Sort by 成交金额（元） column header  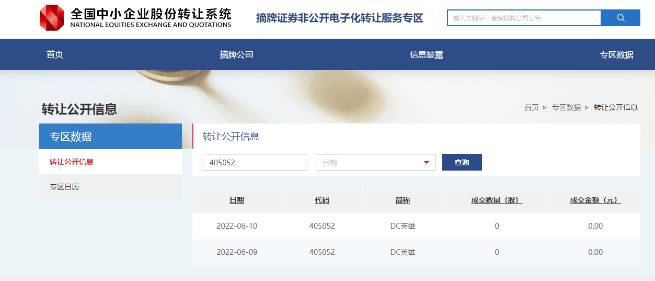point(595,200)
